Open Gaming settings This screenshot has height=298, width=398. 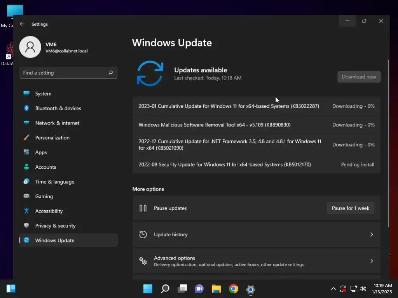click(68, 196)
